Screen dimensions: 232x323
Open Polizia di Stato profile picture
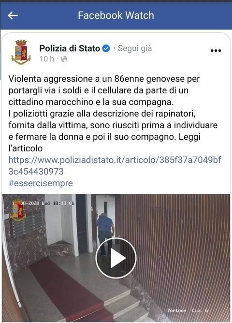coord(21,52)
